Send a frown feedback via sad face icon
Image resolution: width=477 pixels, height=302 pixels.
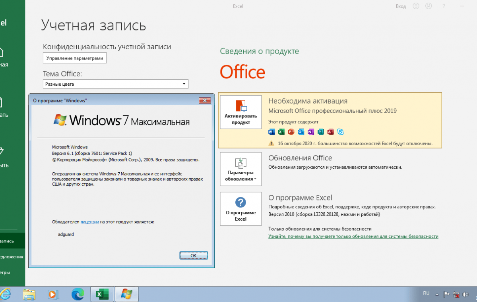(x=429, y=6)
